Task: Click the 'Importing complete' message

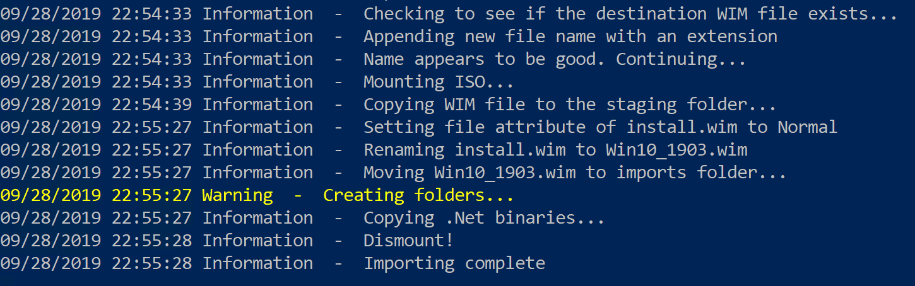Action: pos(454,263)
